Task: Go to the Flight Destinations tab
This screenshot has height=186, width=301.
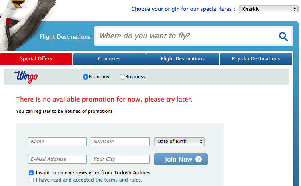Action: click(183, 59)
